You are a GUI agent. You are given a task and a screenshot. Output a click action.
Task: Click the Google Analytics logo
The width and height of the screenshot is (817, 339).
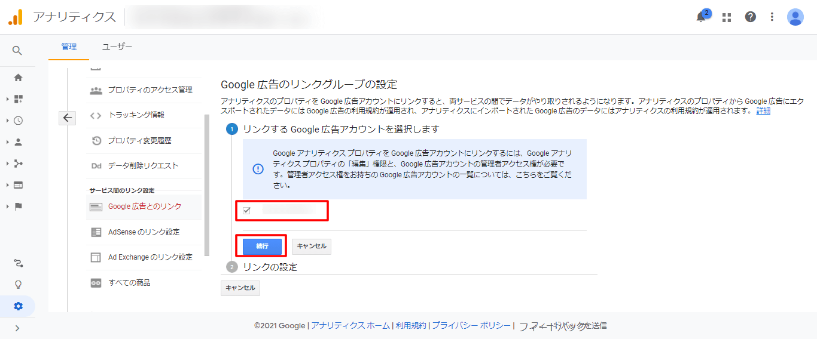point(16,17)
